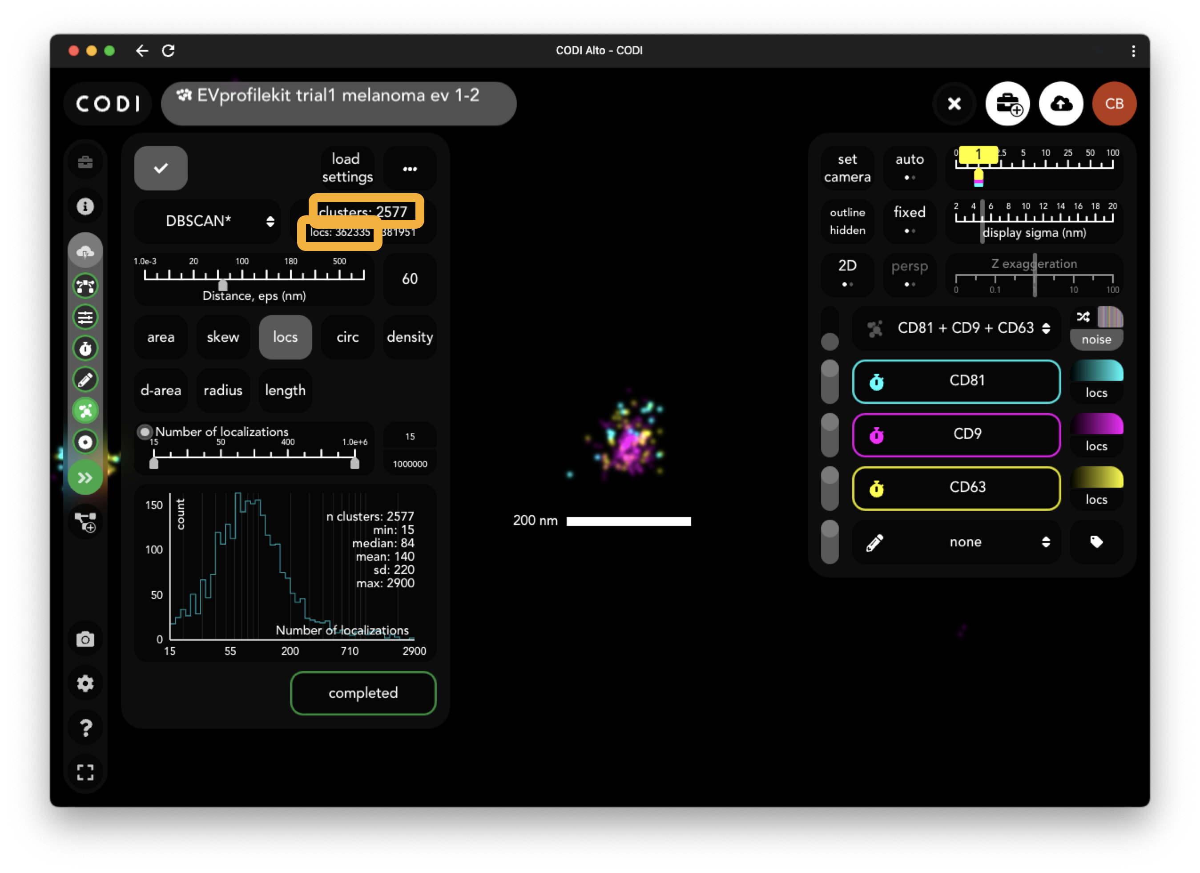Image resolution: width=1200 pixels, height=873 pixels.
Task: Click the completed status button
Action: pyautogui.click(x=363, y=694)
